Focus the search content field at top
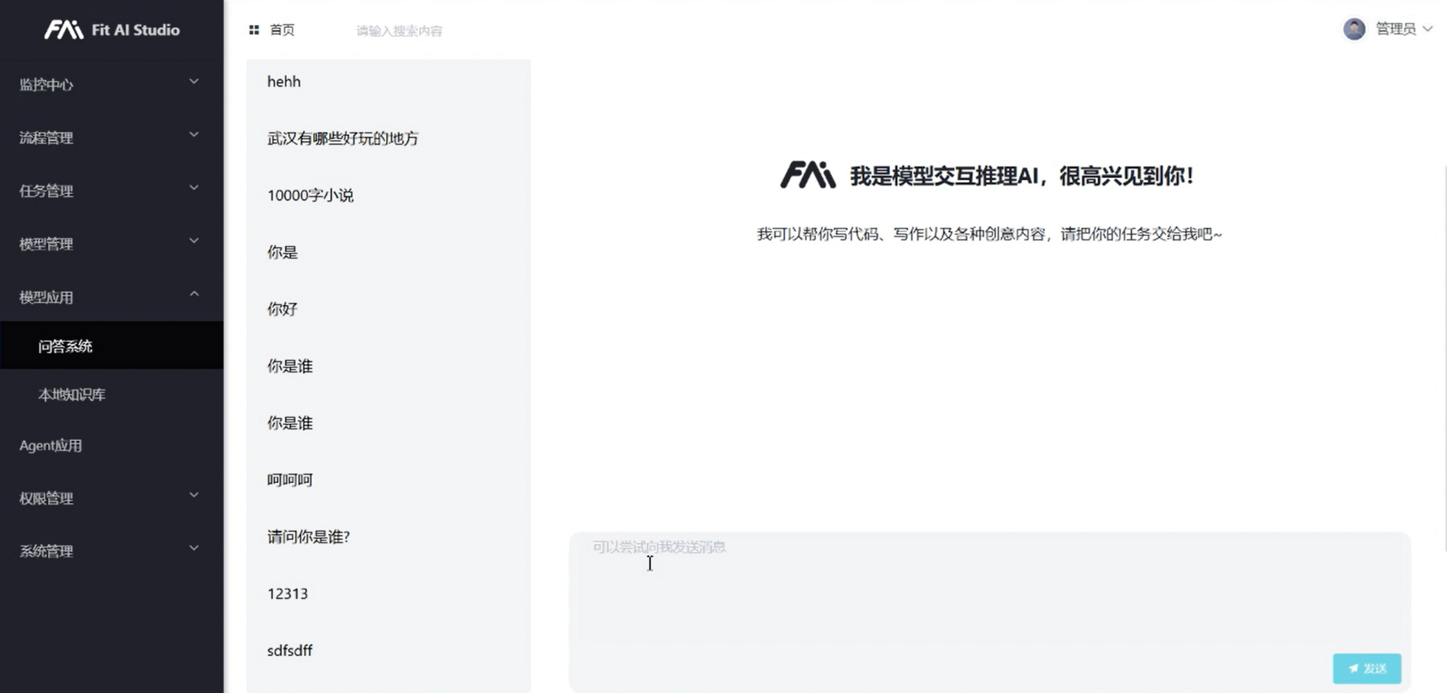1447x693 pixels. (400, 30)
